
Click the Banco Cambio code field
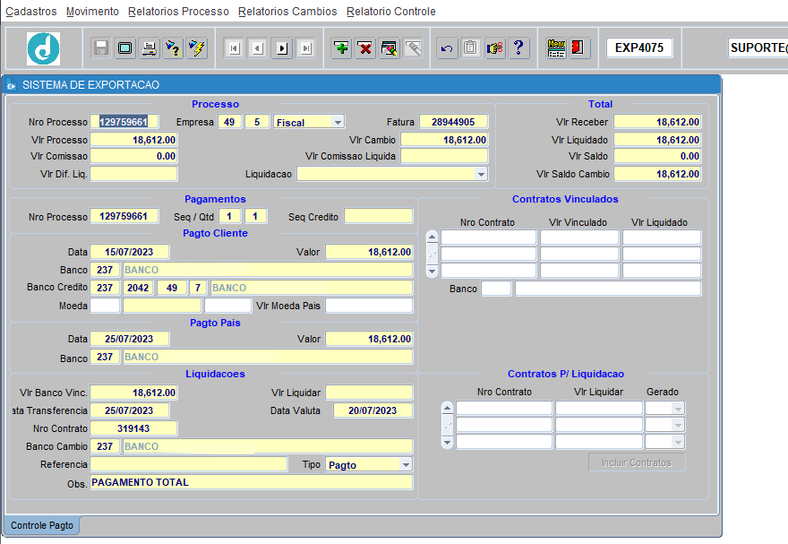(105, 446)
